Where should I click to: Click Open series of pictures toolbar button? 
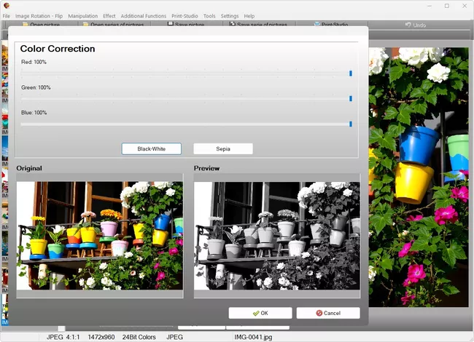tap(114, 24)
